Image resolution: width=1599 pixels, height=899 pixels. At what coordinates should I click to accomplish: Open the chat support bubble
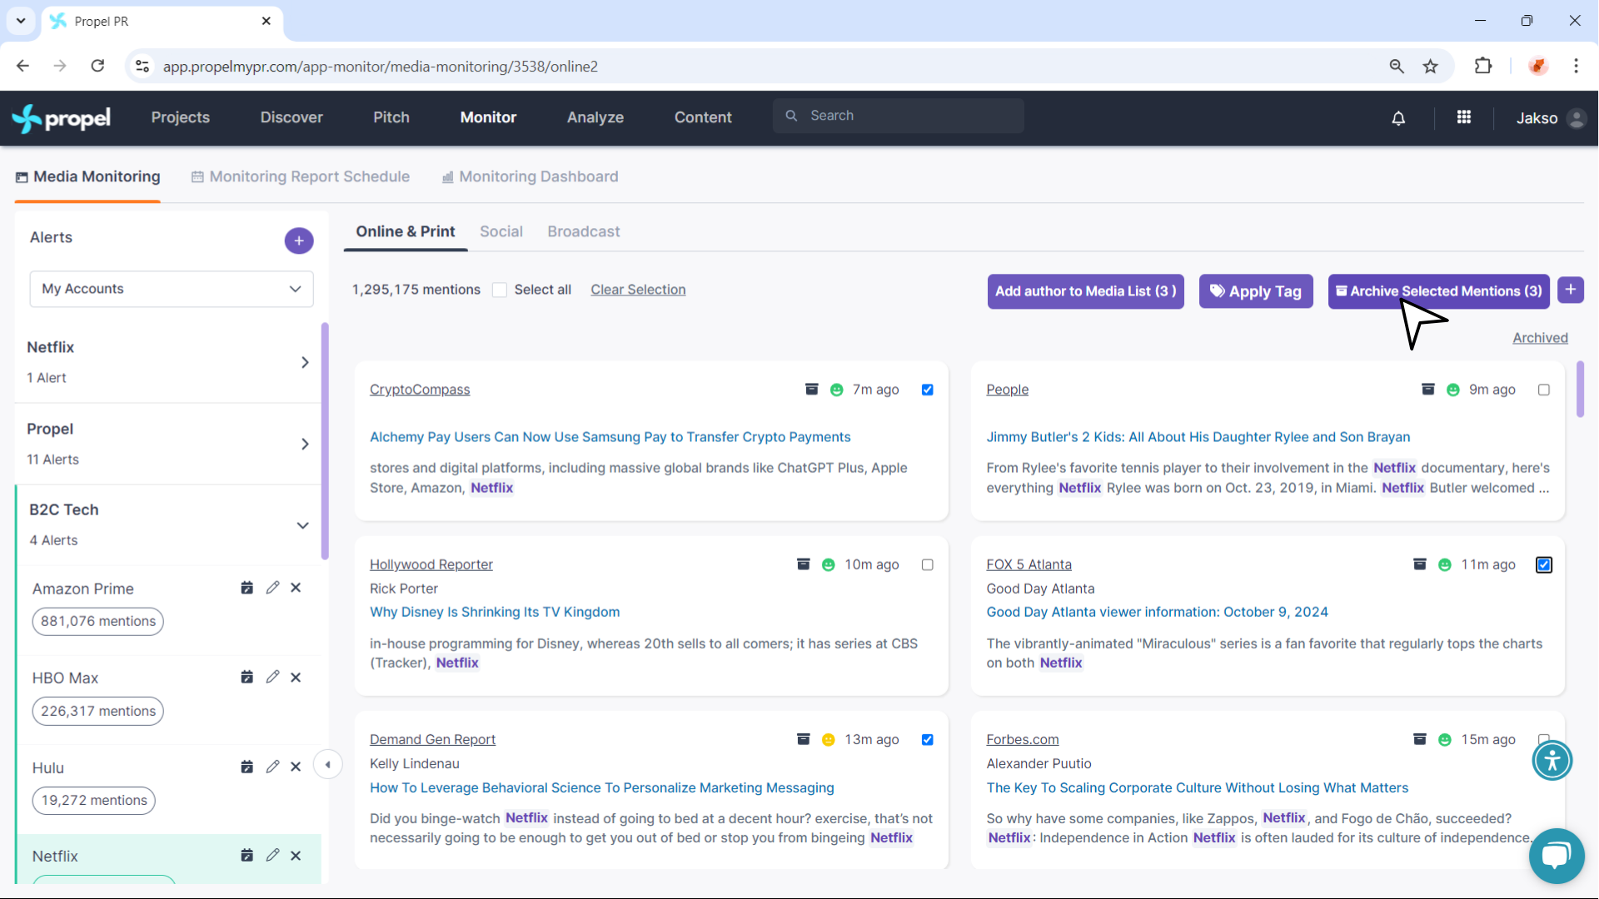[x=1556, y=855]
